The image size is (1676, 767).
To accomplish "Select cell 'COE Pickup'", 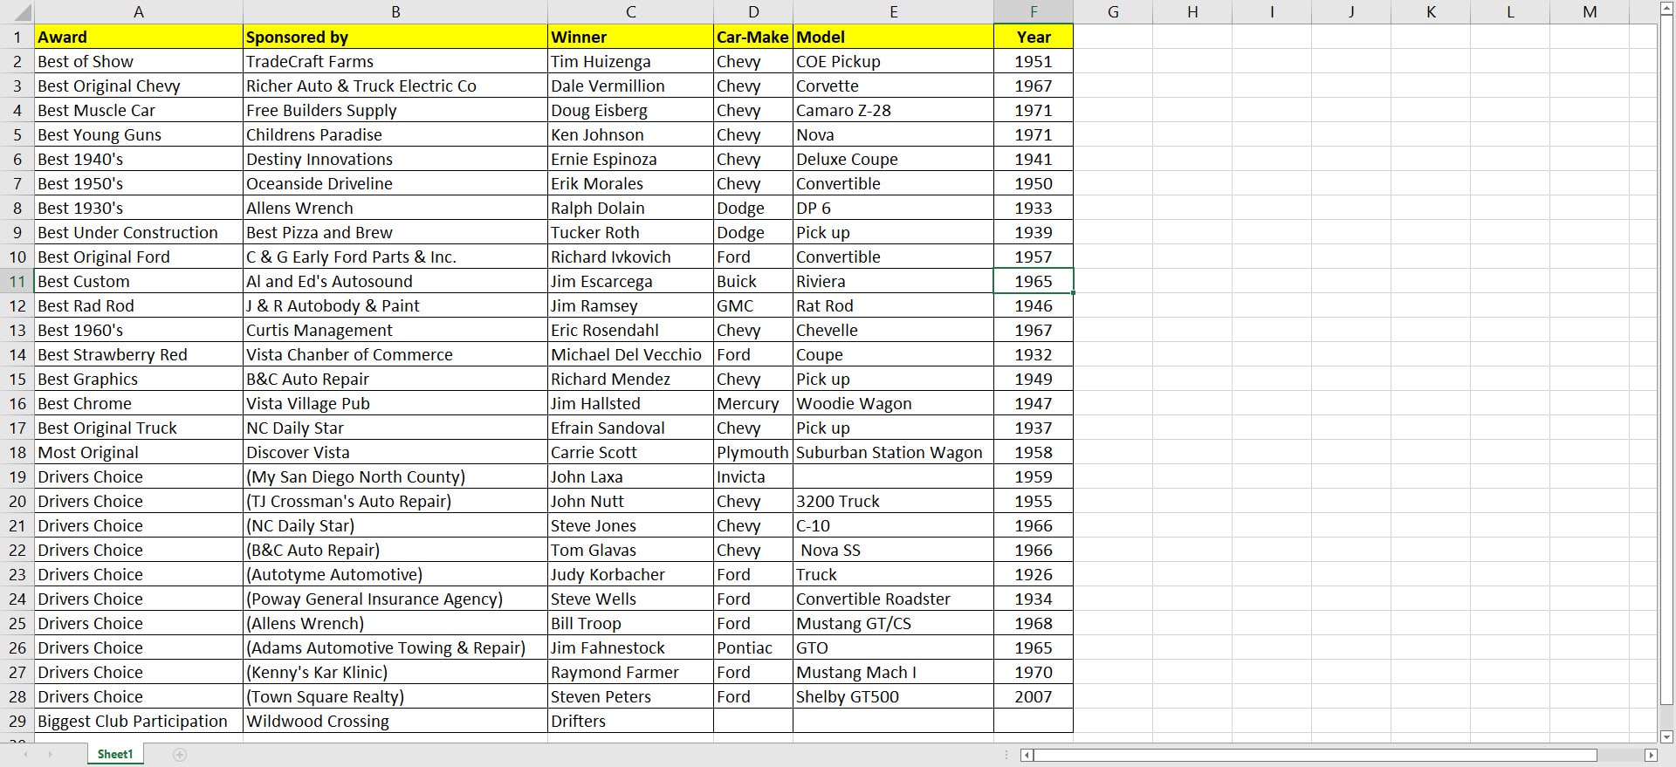I will 893,61.
